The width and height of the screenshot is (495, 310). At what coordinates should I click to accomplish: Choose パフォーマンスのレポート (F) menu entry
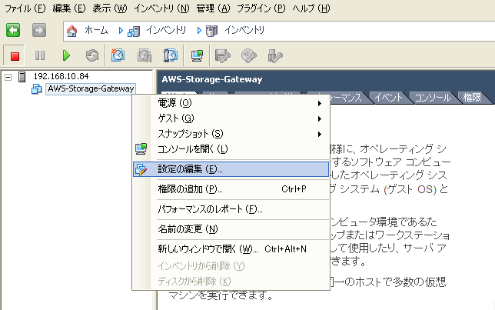click(x=231, y=209)
